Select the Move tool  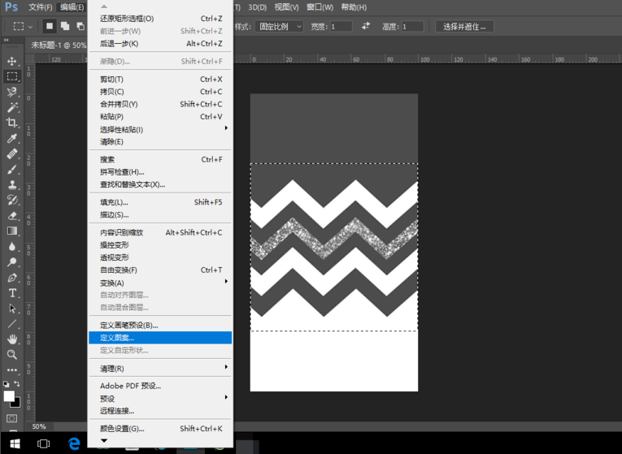pos(12,61)
